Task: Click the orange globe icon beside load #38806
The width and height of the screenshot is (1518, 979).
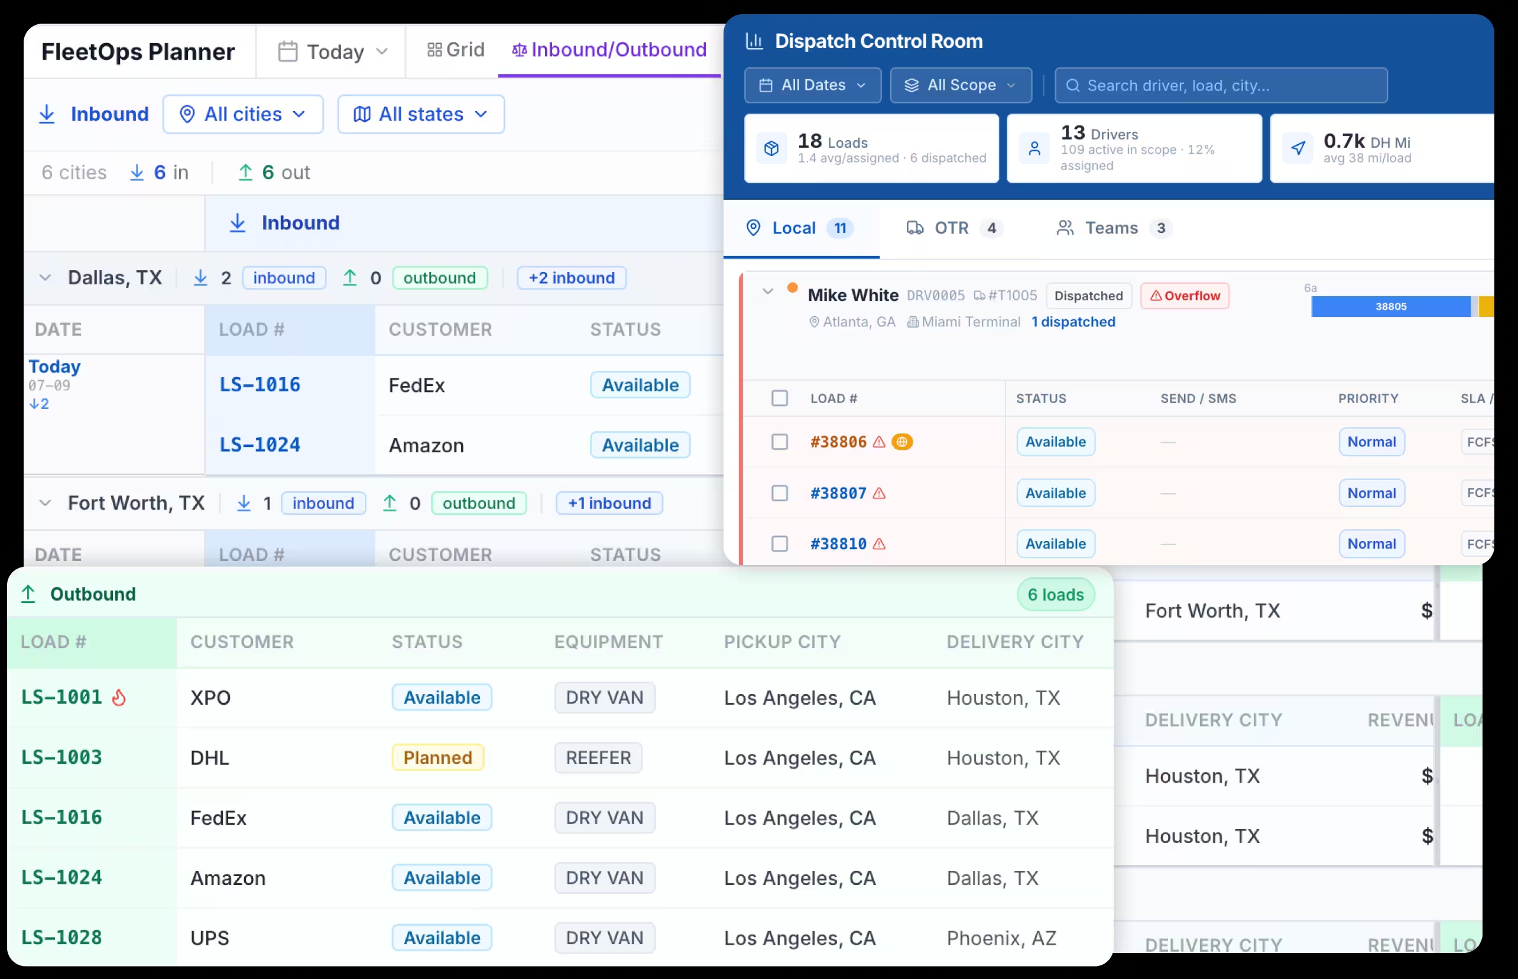Action: click(902, 442)
